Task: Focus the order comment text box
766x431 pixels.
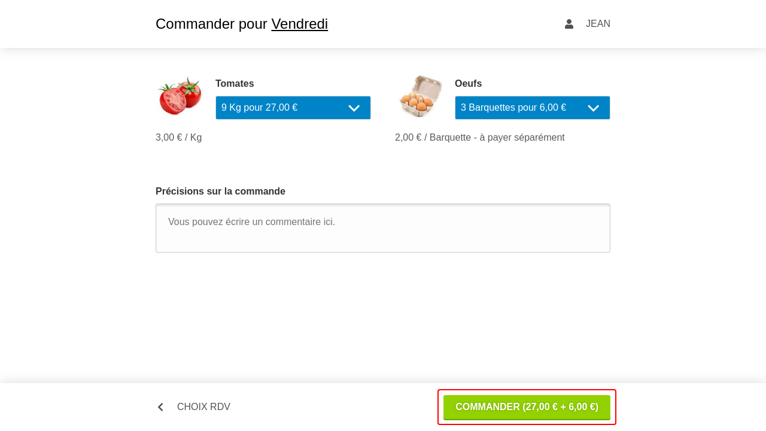Action: pyautogui.click(x=383, y=228)
